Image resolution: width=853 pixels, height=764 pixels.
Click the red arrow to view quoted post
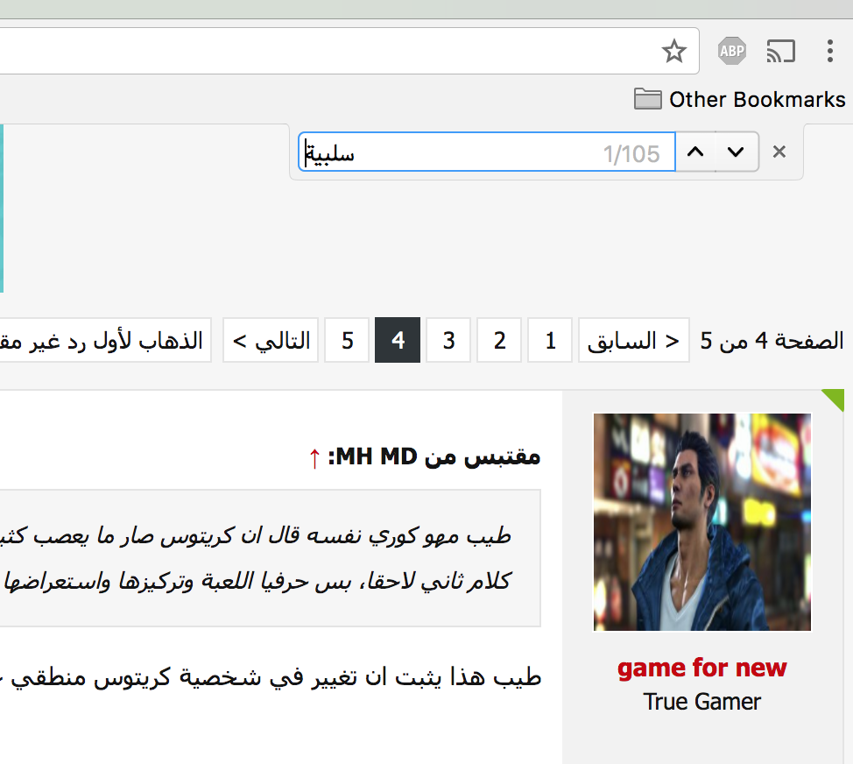point(314,457)
